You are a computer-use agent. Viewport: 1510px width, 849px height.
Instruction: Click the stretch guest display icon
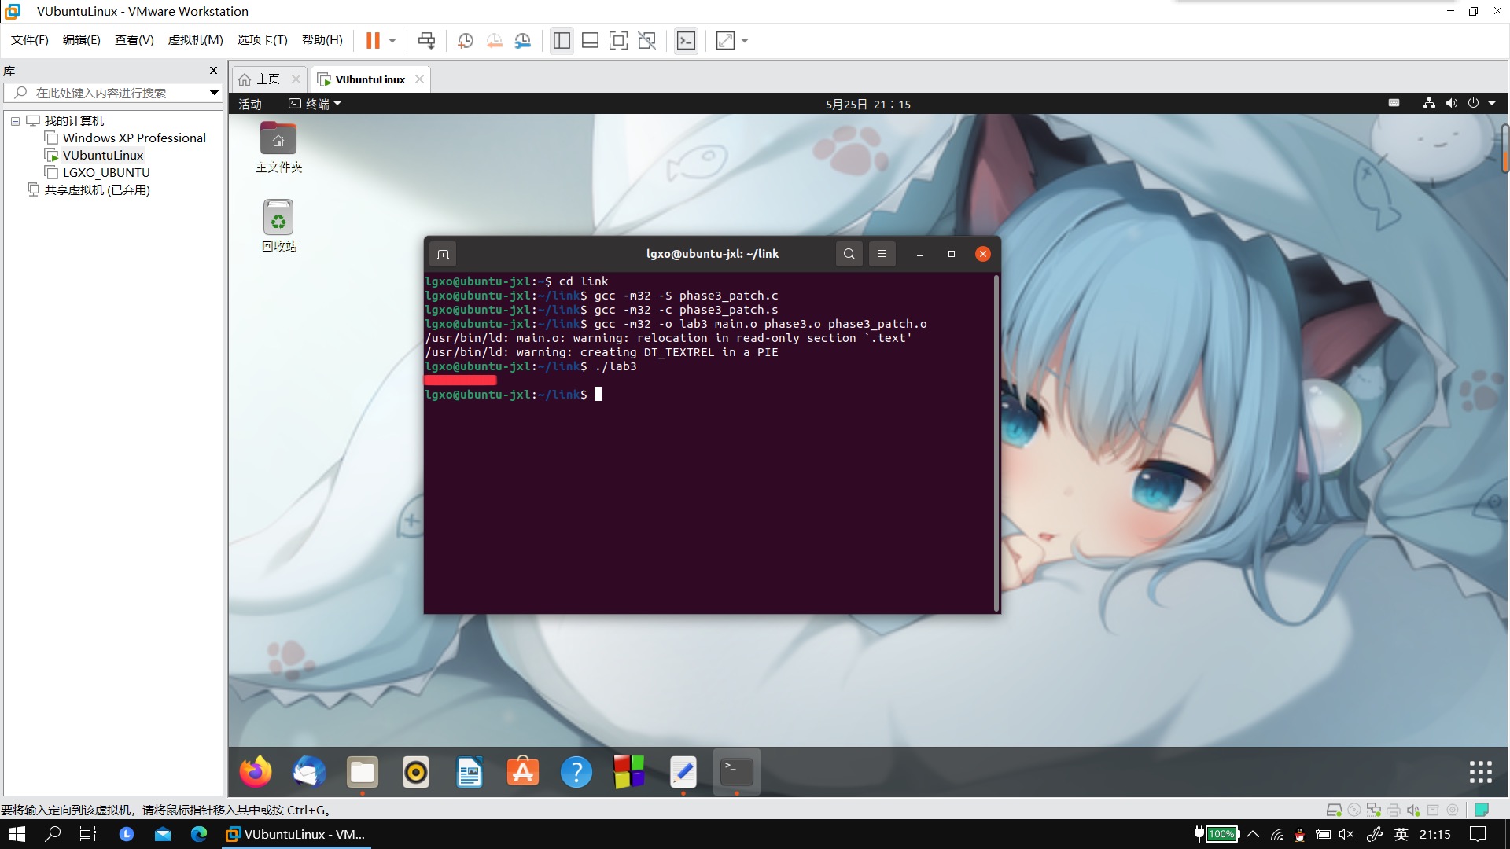tap(725, 40)
